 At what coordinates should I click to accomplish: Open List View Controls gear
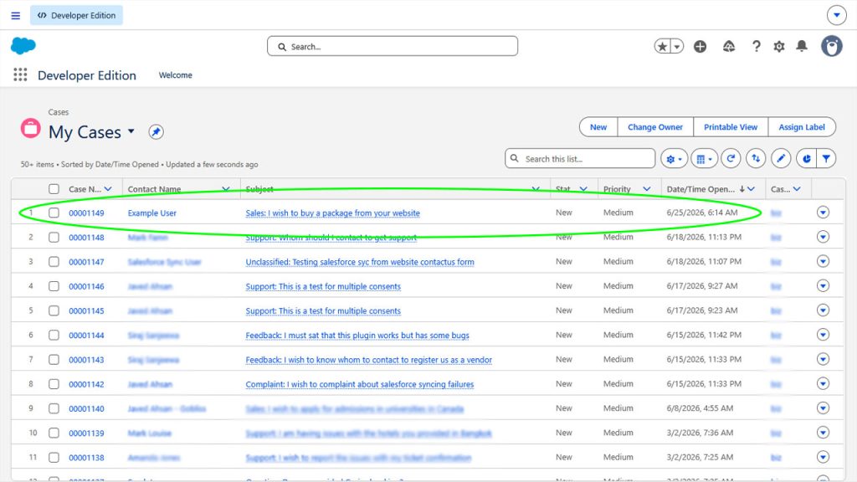[x=674, y=159]
